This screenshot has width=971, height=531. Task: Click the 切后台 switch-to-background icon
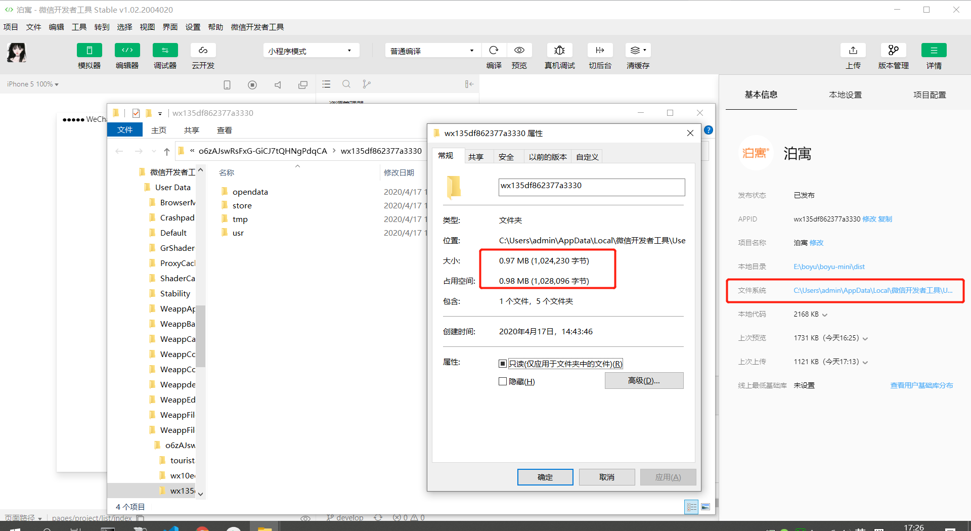[x=600, y=50]
